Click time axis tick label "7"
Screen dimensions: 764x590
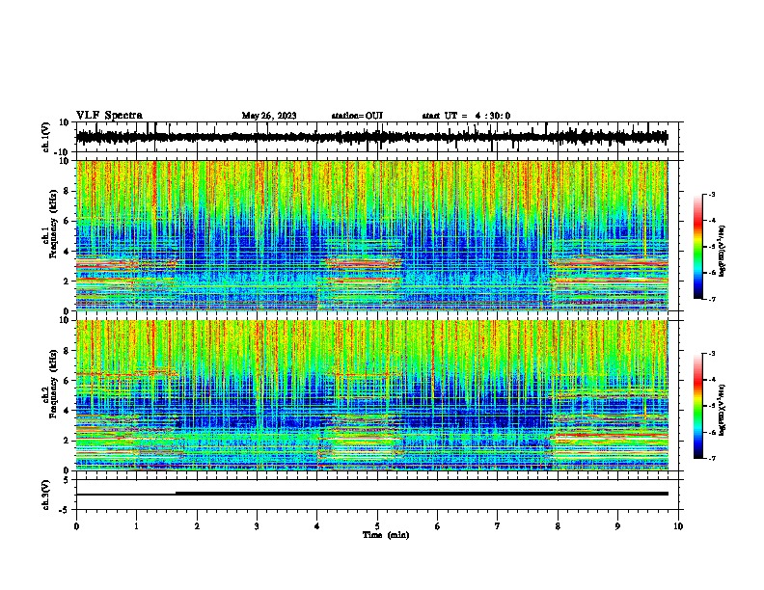498,526
